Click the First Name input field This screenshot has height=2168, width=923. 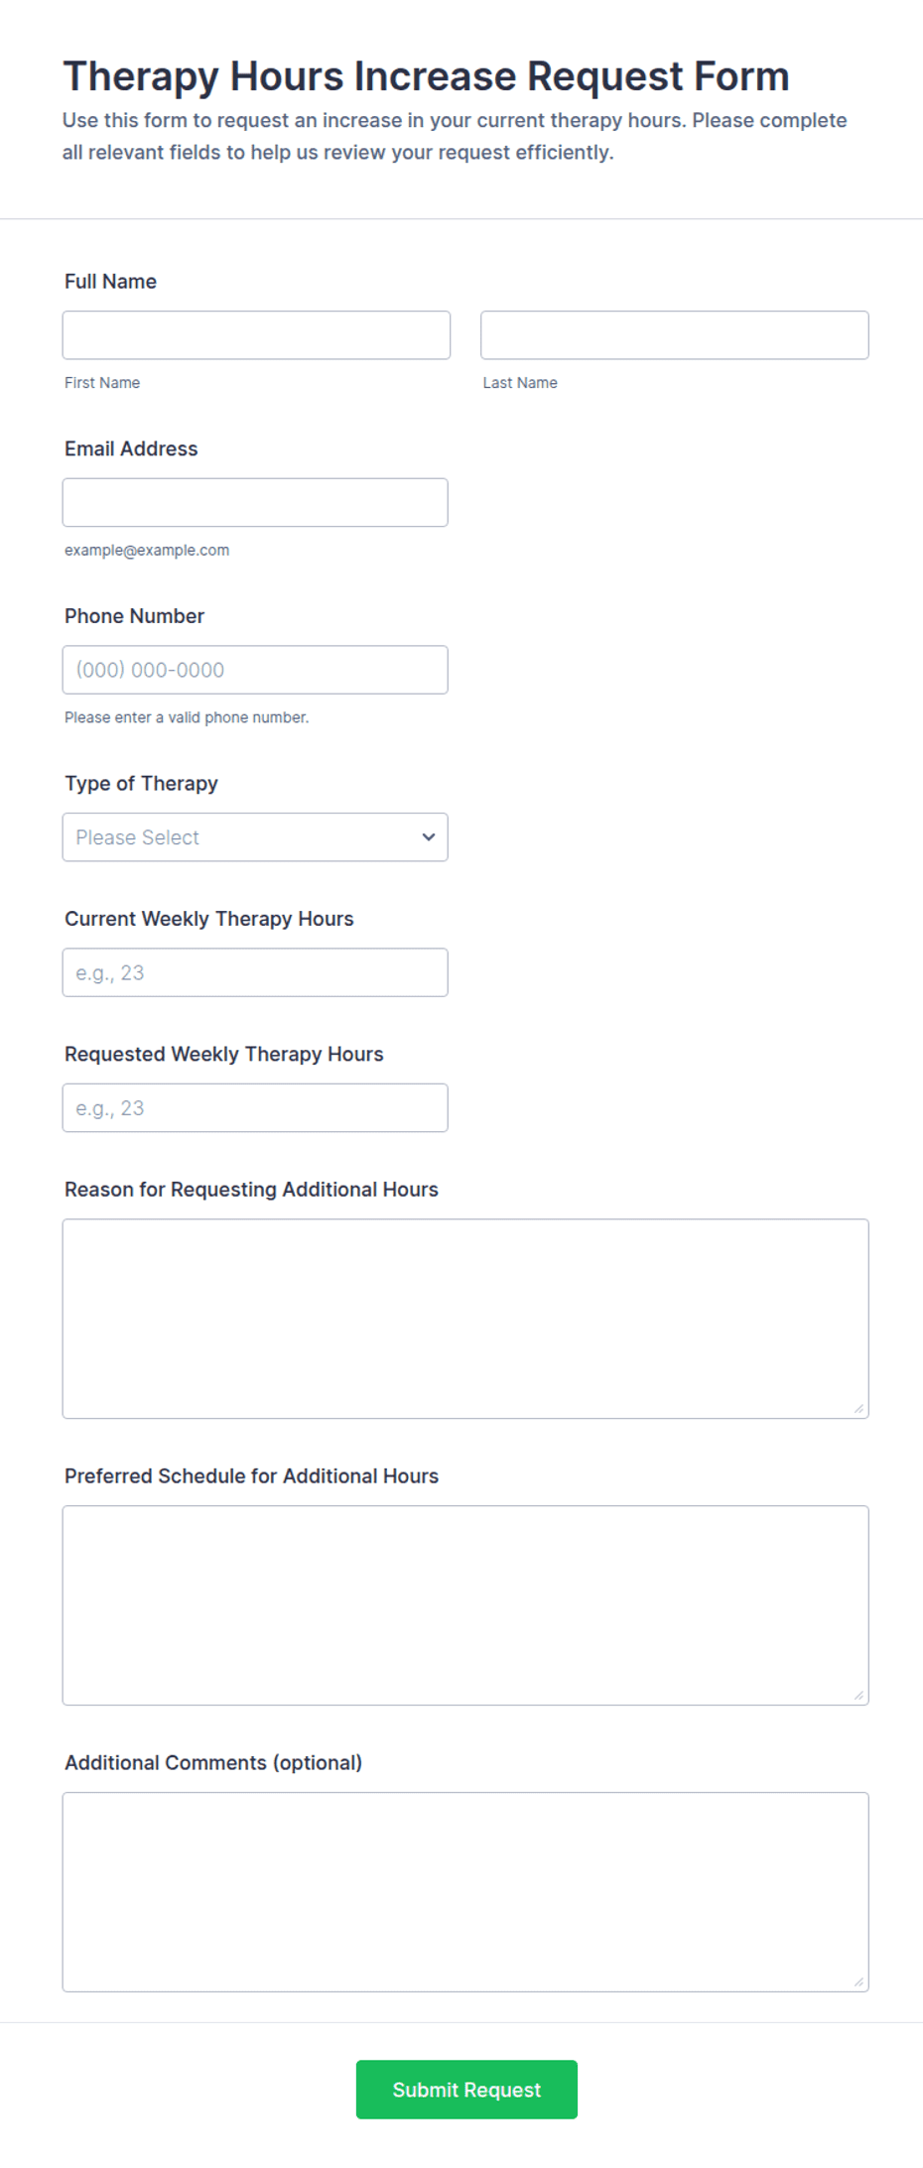(x=256, y=335)
